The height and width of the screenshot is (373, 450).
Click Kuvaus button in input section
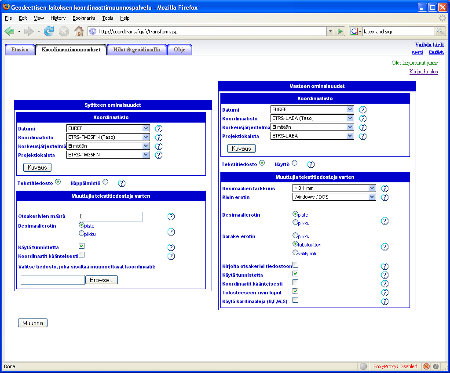pos(37,167)
